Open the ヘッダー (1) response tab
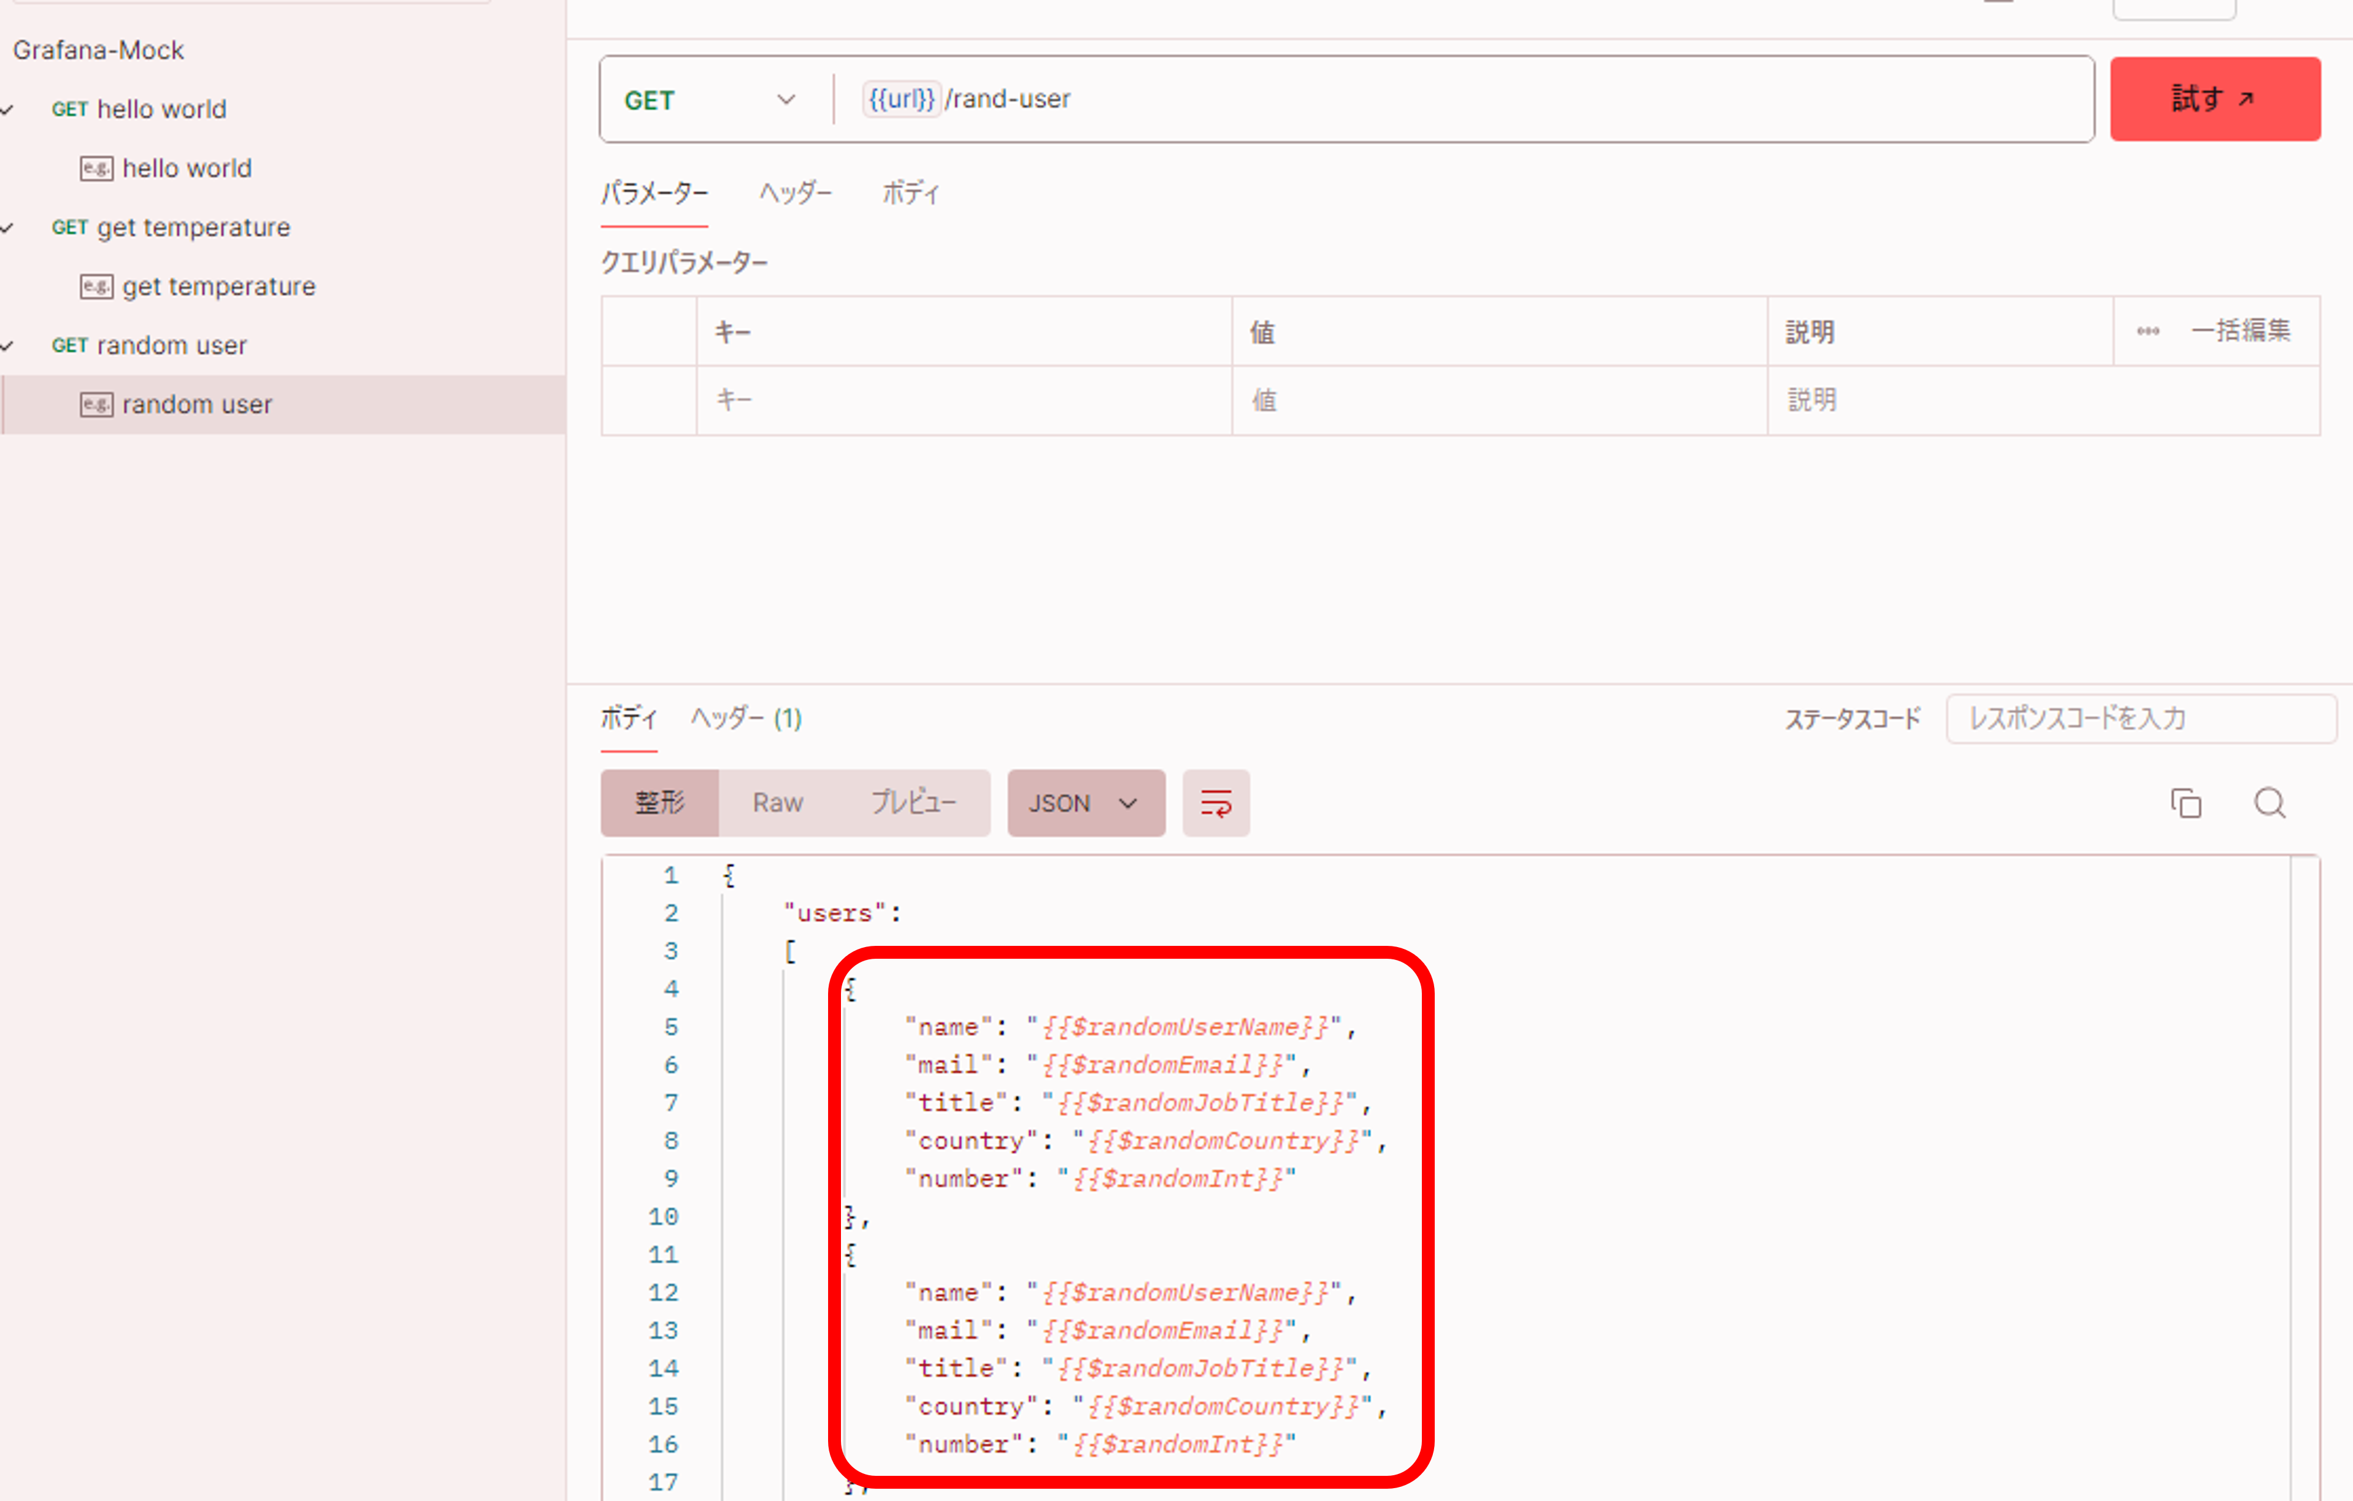Image resolution: width=2353 pixels, height=1501 pixels. click(745, 720)
